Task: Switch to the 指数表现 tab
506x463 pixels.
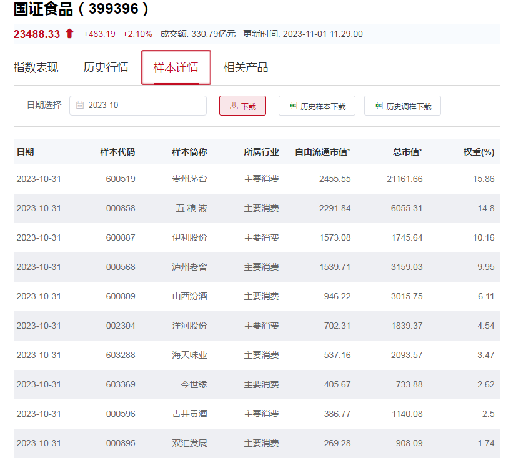Action: (x=36, y=67)
